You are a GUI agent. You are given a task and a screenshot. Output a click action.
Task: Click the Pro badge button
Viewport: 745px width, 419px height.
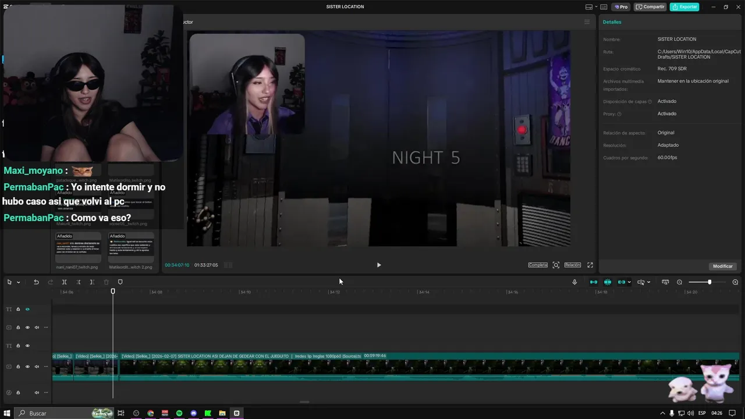tap(620, 7)
